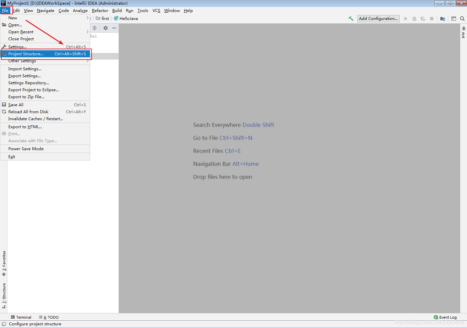The image size is (467, 328).
Task: Choose Open... from File menu
Action: (45, 25)
